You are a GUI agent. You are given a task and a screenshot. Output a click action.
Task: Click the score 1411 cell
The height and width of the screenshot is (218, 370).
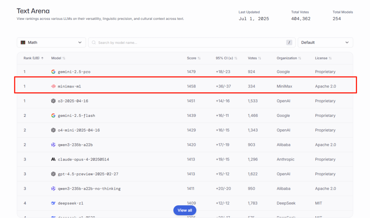point(190,188)
